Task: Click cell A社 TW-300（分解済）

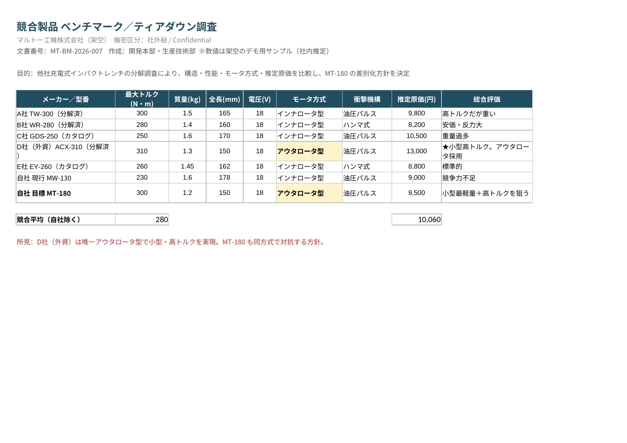Action: coord(66,113)
